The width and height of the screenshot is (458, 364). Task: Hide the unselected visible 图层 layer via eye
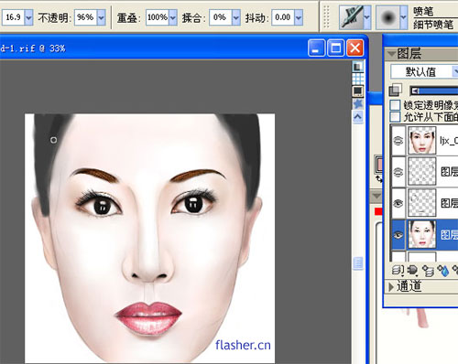(398, 203)
